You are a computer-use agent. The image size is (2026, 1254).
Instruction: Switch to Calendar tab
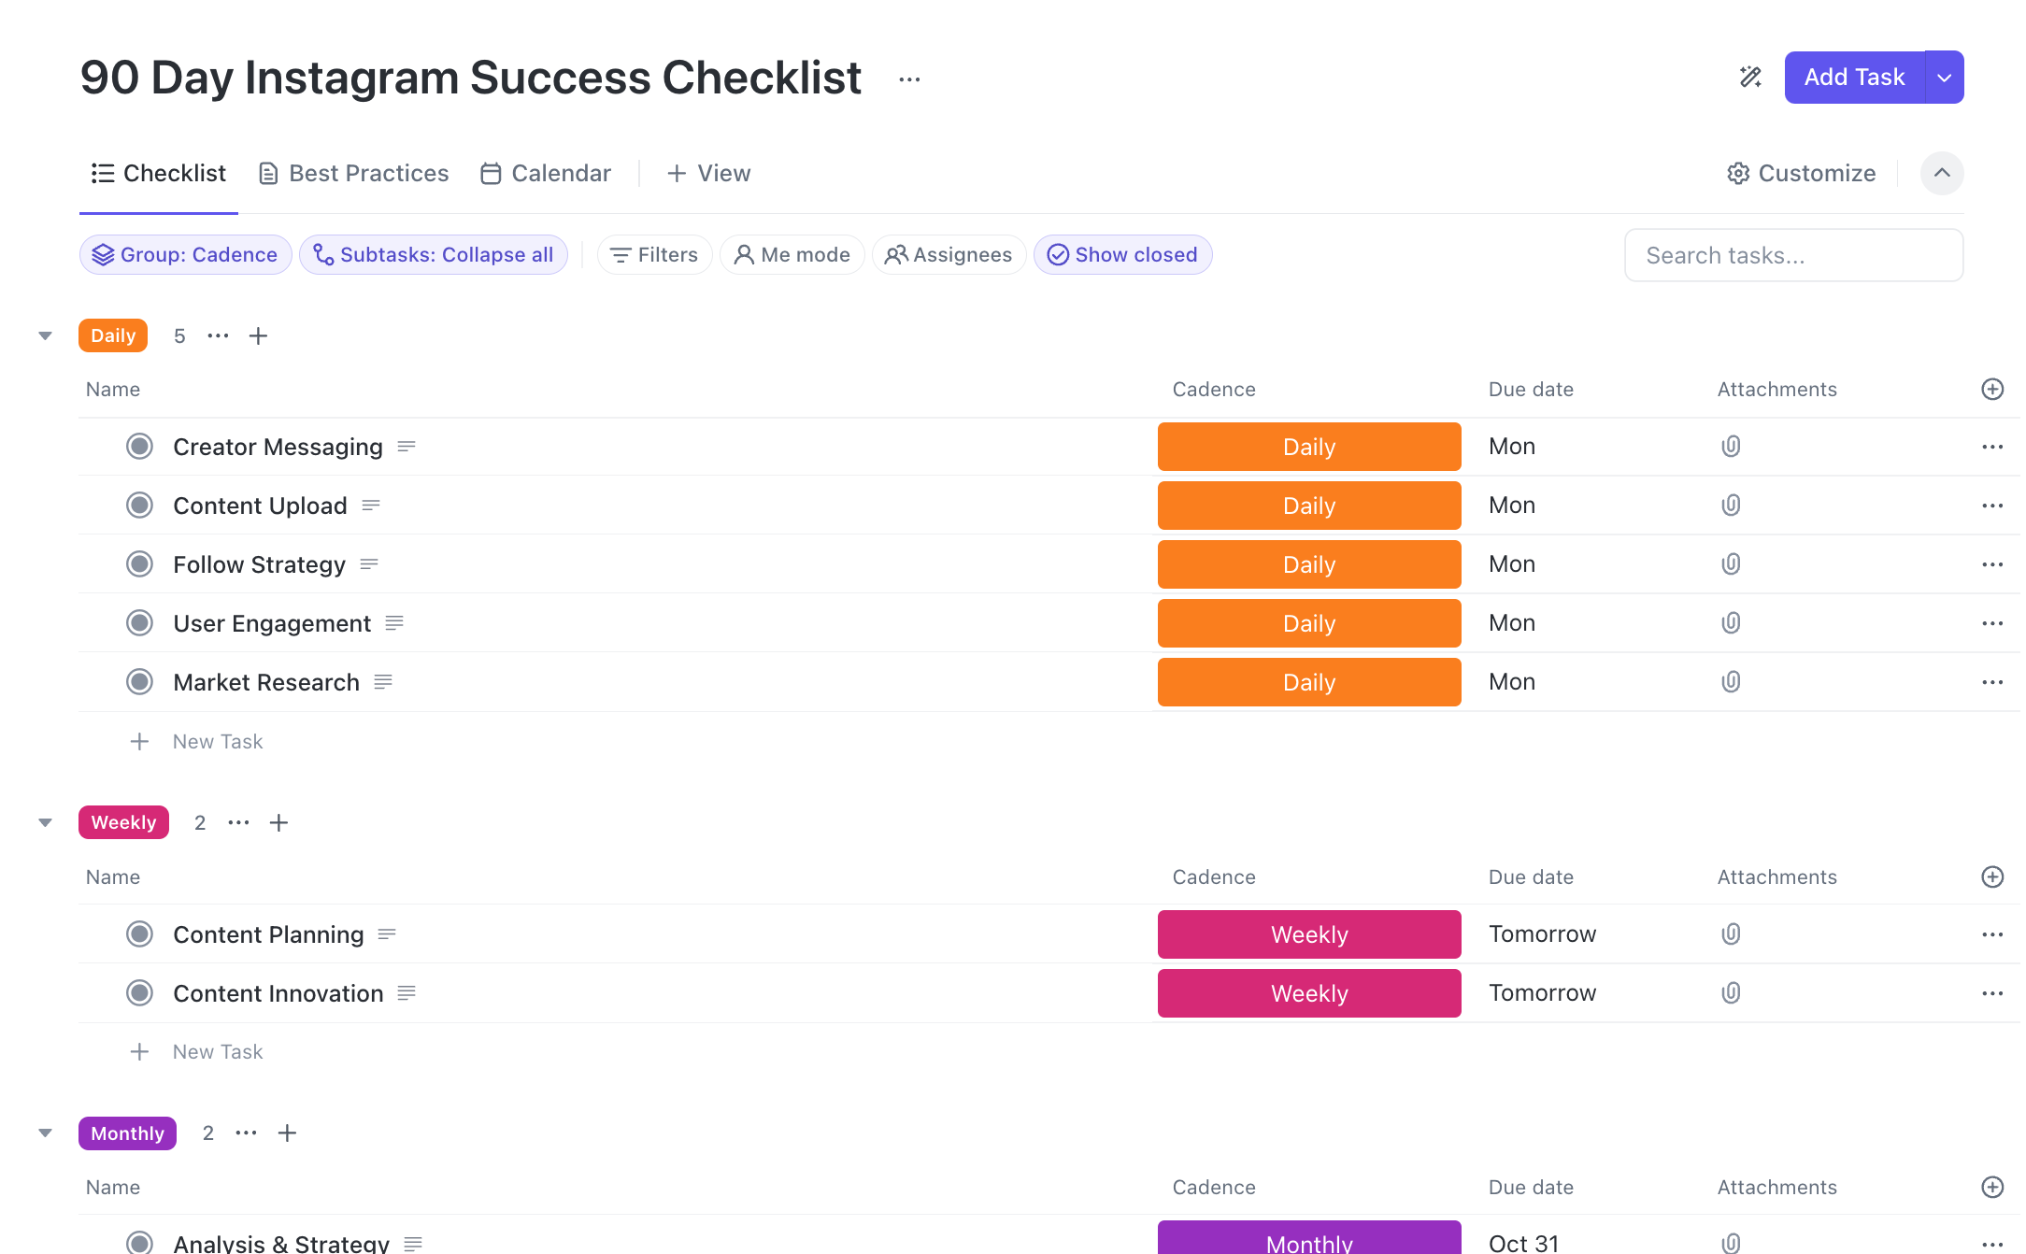pos(546,173)
